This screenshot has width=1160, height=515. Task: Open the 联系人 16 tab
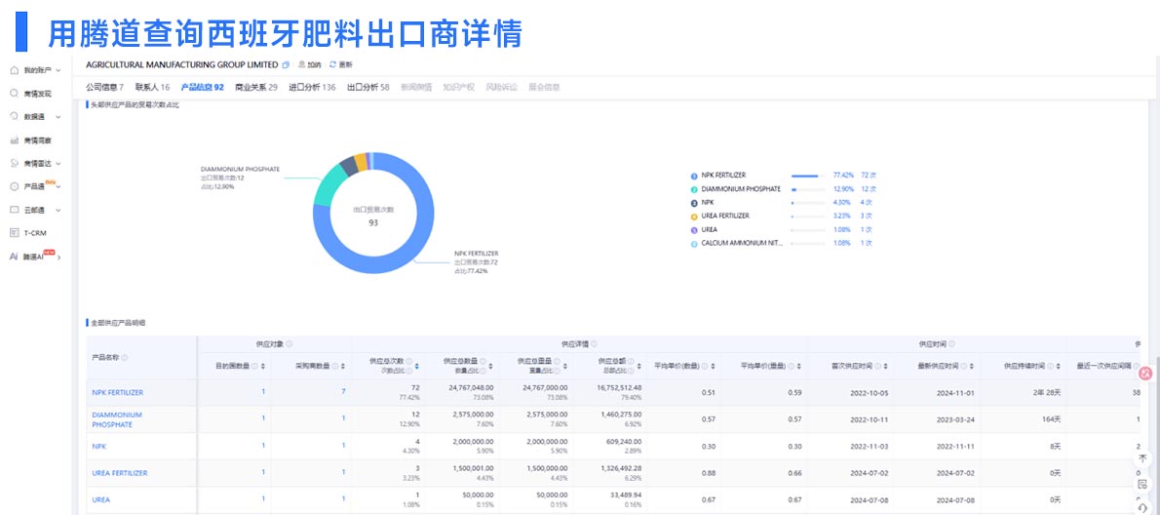point(152,88)
